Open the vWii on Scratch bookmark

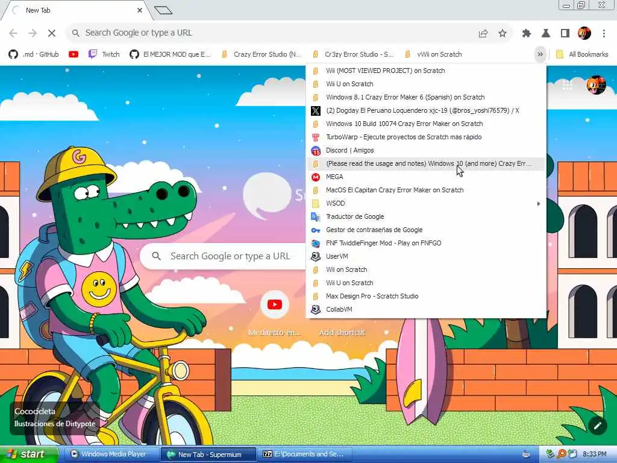point(434,54)
